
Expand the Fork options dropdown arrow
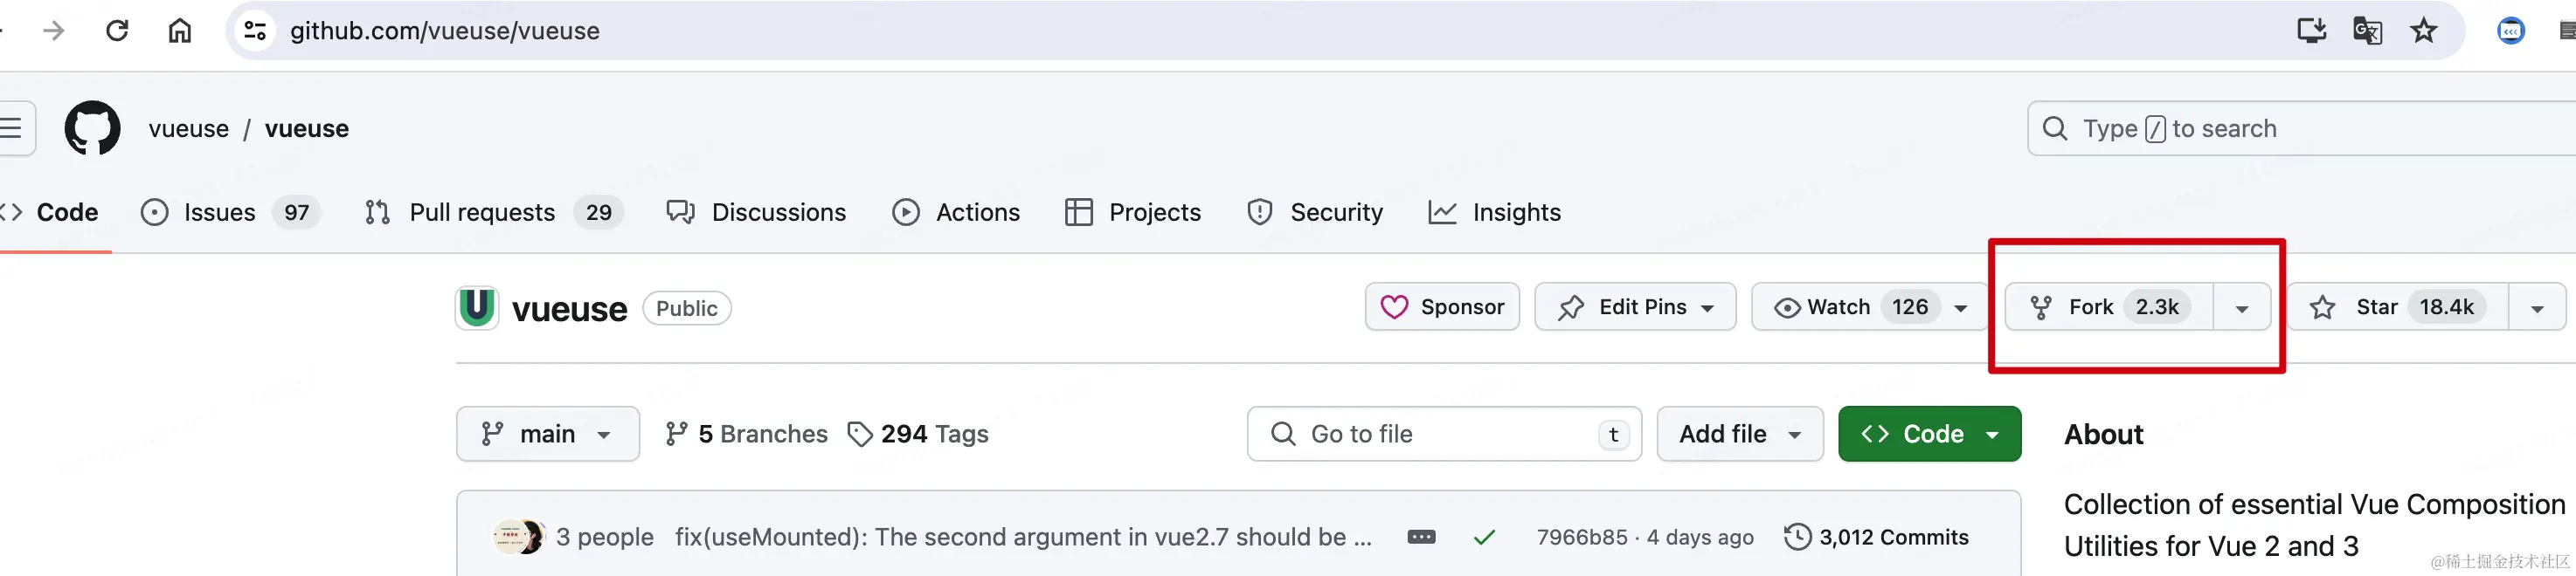point(2241,308)
